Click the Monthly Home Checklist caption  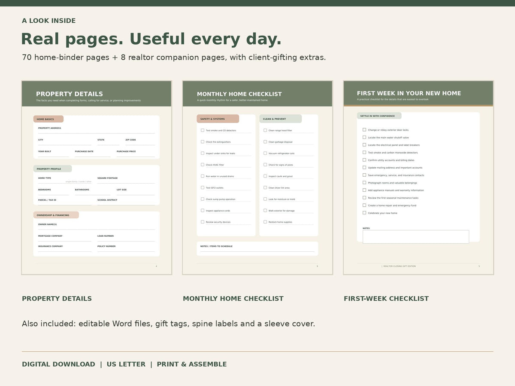coord(233,299)
